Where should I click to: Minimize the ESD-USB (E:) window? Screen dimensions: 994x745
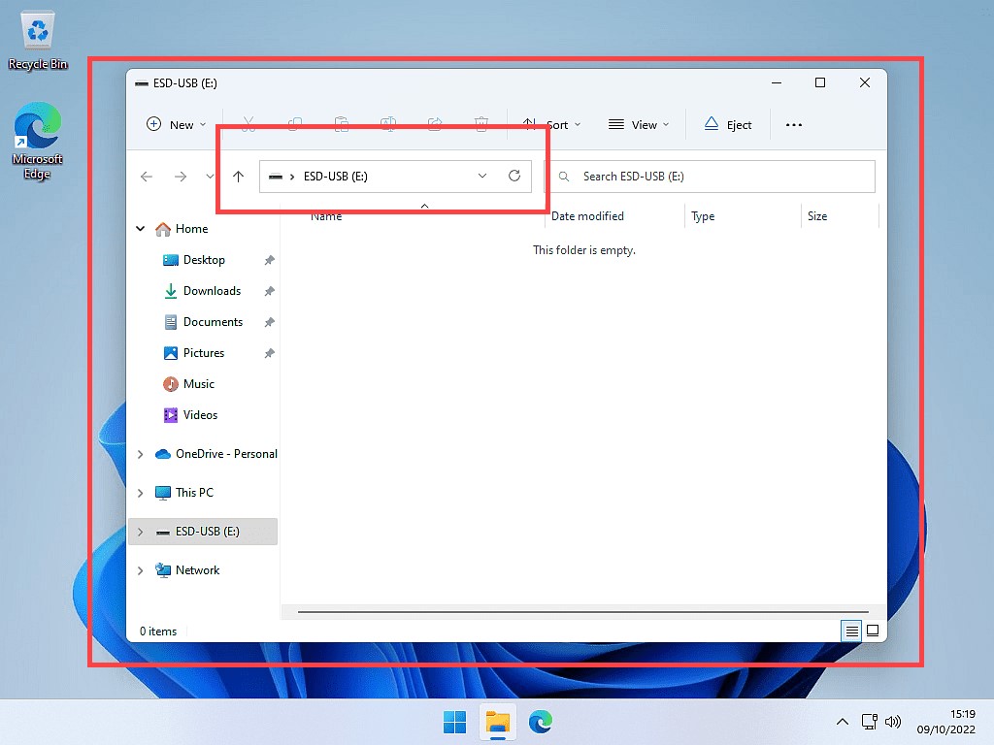[x=777, y=83]
